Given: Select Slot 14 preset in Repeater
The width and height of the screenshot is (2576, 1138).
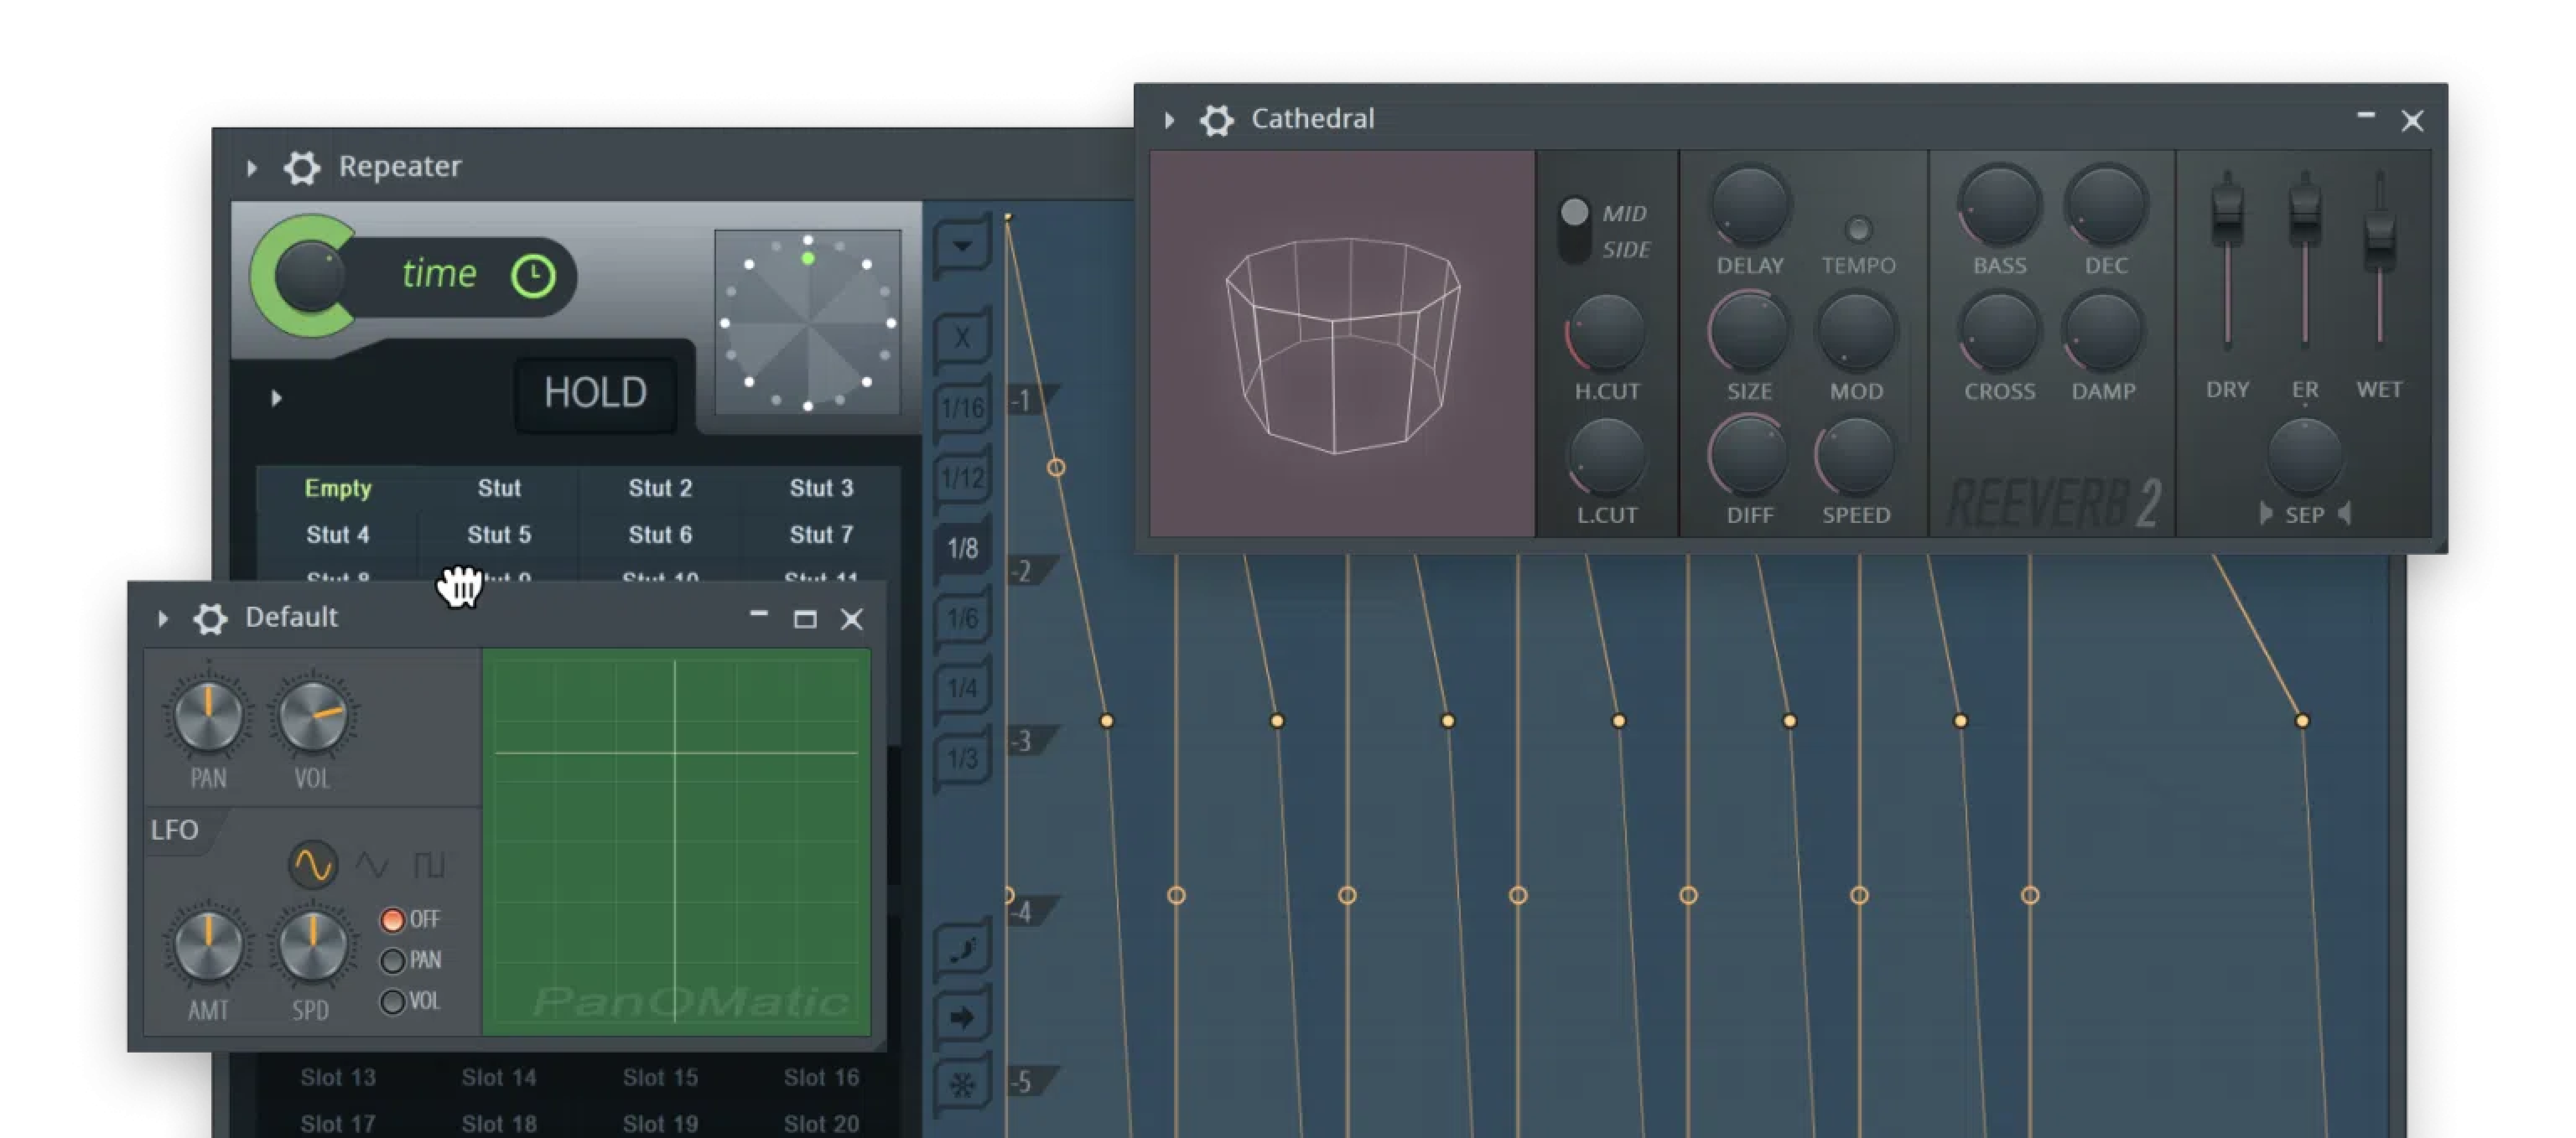Looking at the screenshot, I should pos(499,1078).
